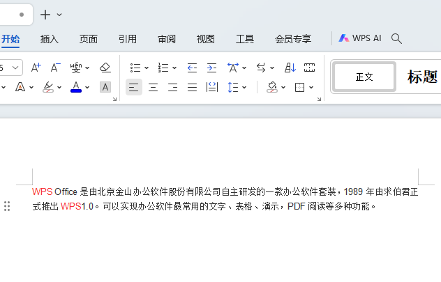This screenshot has width=441, height=282.
Task: Expand phonetic guide options arrow
Action: 87,68
